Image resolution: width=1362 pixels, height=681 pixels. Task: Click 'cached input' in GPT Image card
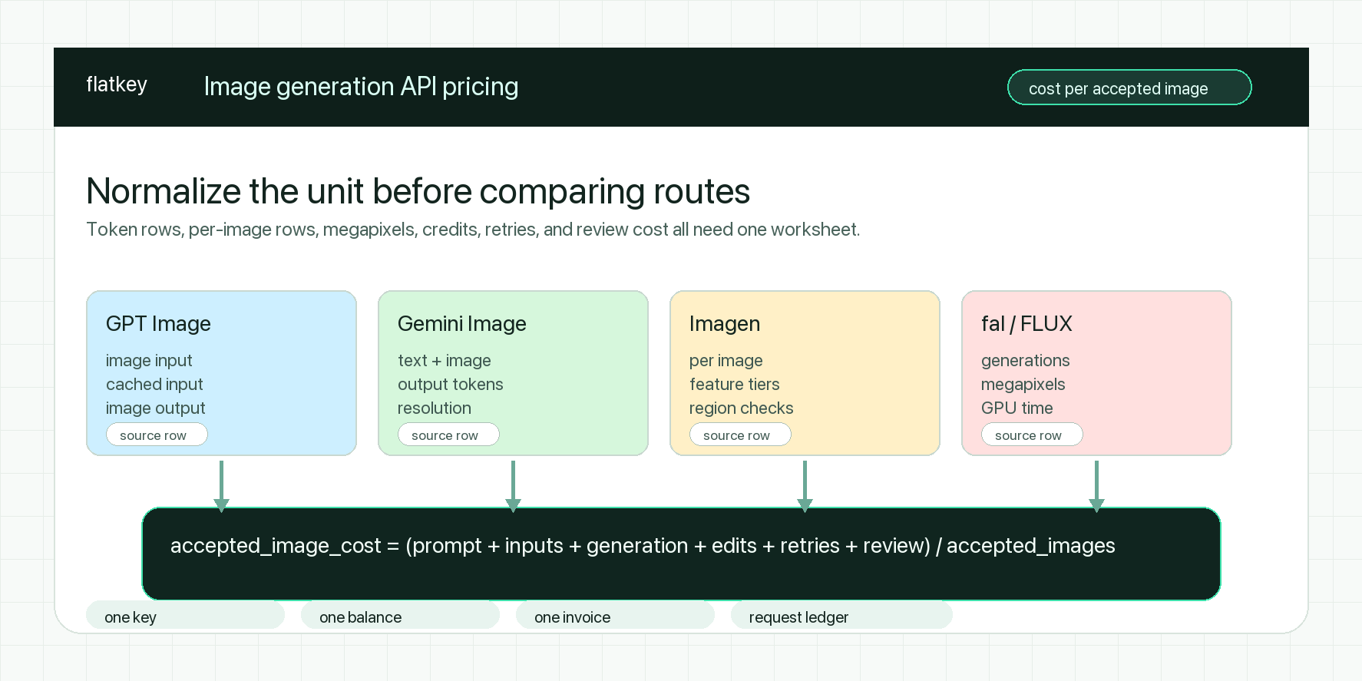point(154,384)
